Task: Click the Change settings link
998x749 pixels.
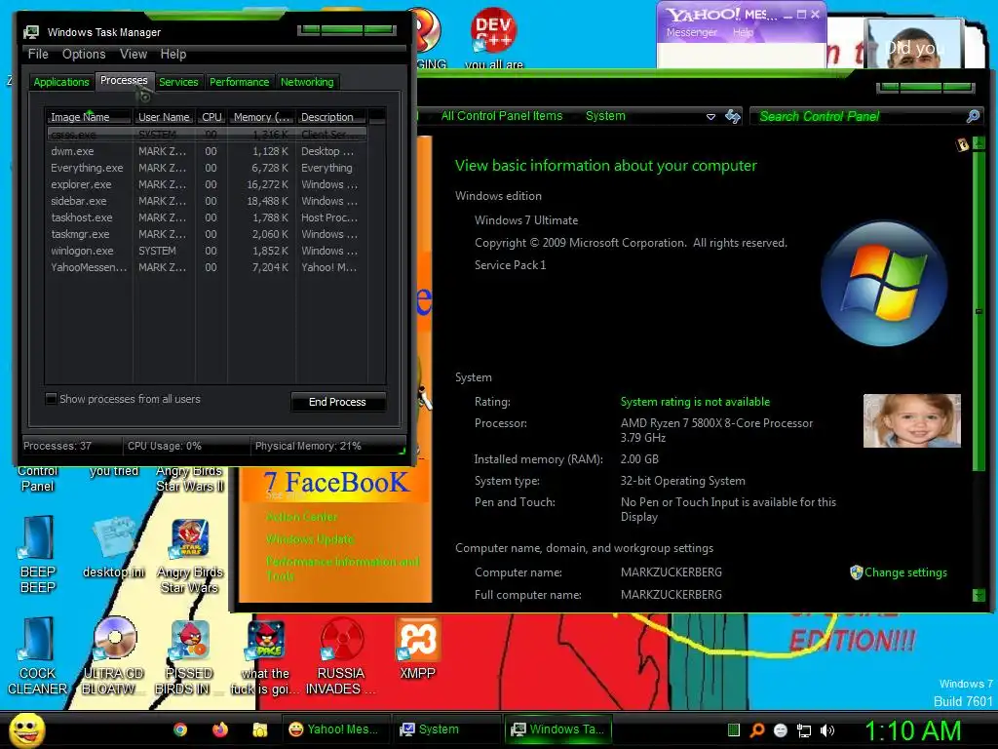Action: pyautogui.click(x=905, y=572)
